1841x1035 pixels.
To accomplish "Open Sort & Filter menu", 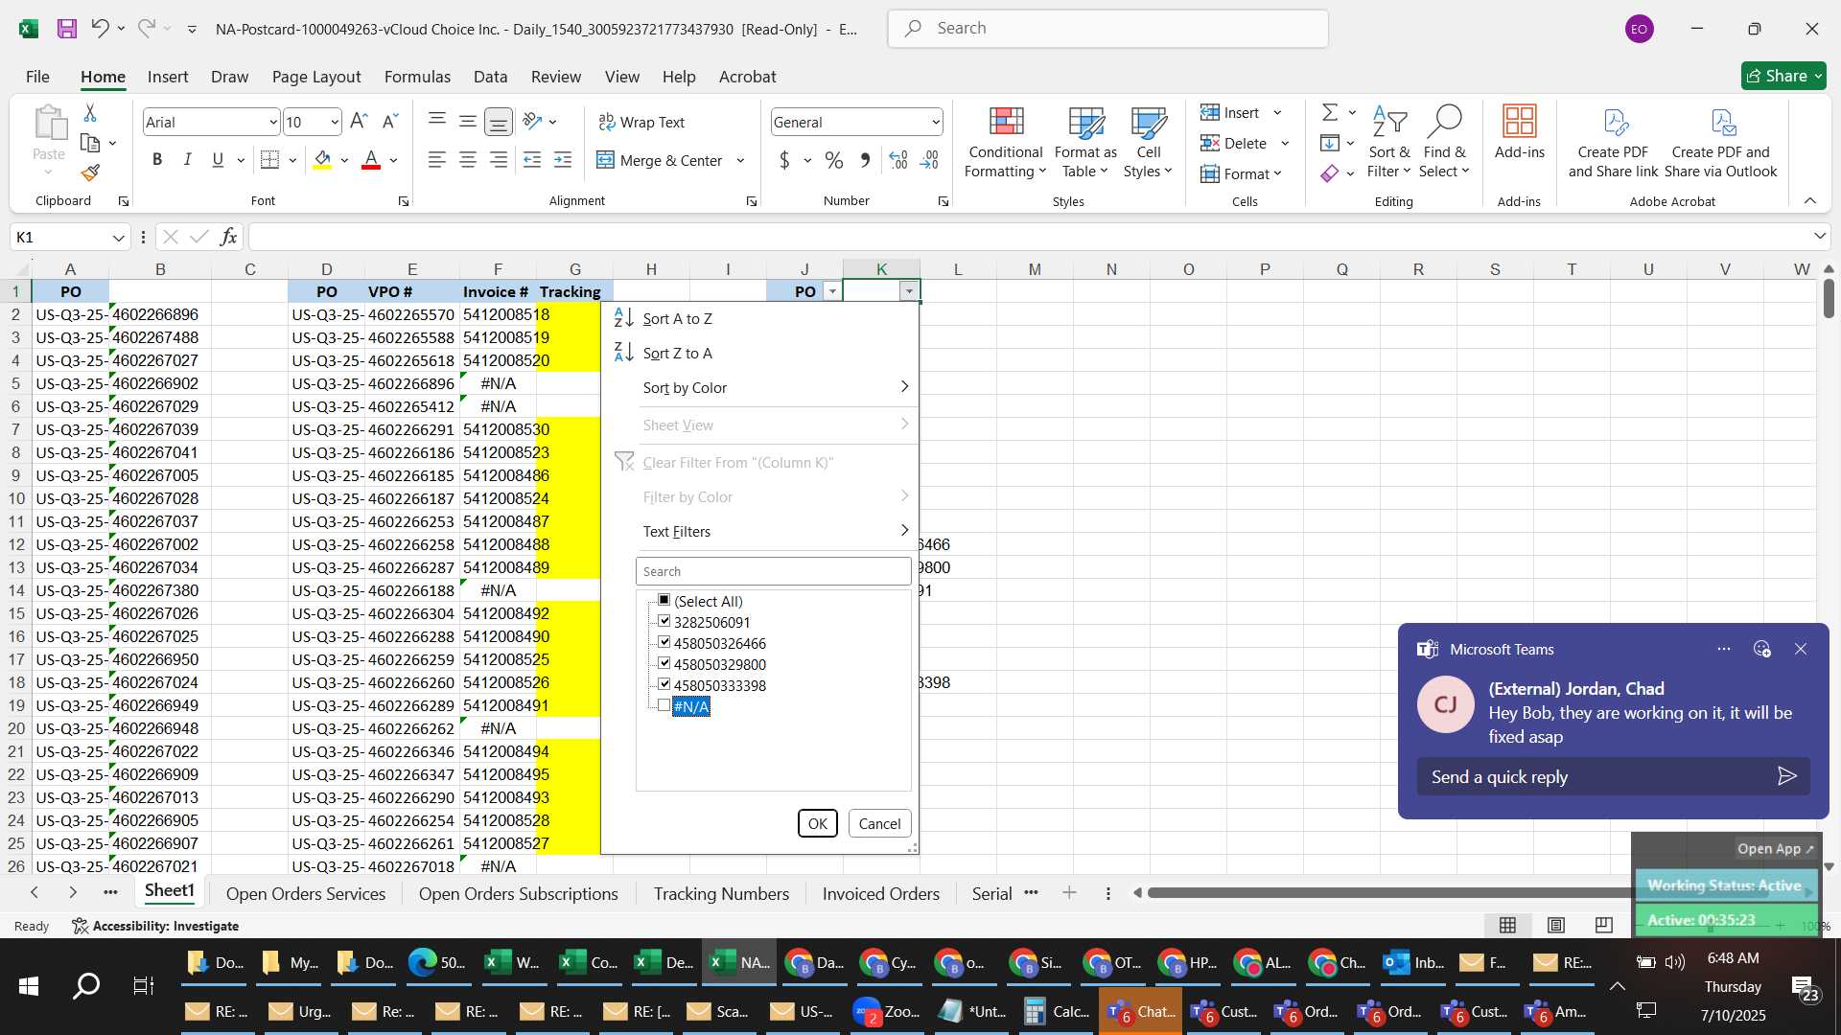I will [1388, 142].
